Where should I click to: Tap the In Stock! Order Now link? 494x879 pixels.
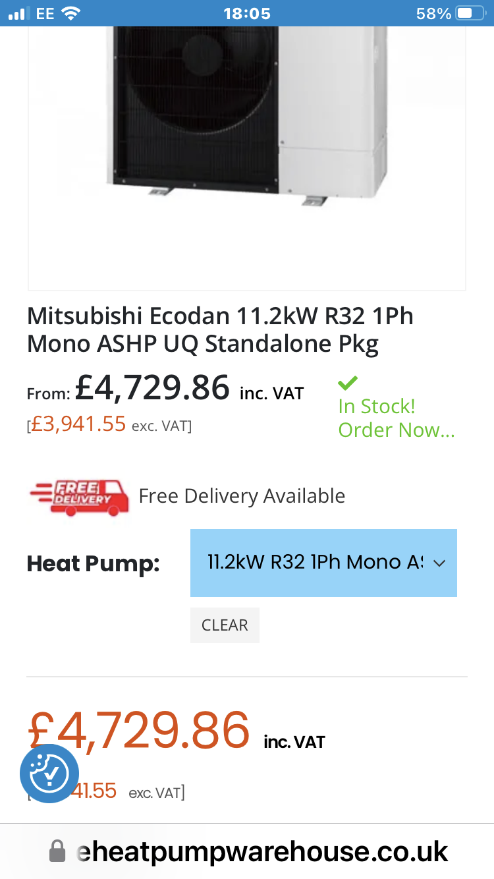click(397, 418)
